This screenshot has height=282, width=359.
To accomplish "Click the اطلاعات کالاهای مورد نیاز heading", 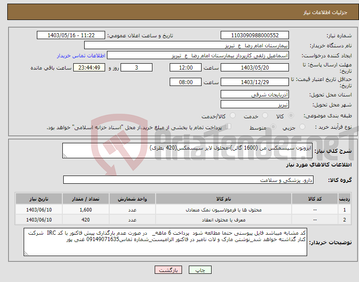I will [x=319, y=165].
